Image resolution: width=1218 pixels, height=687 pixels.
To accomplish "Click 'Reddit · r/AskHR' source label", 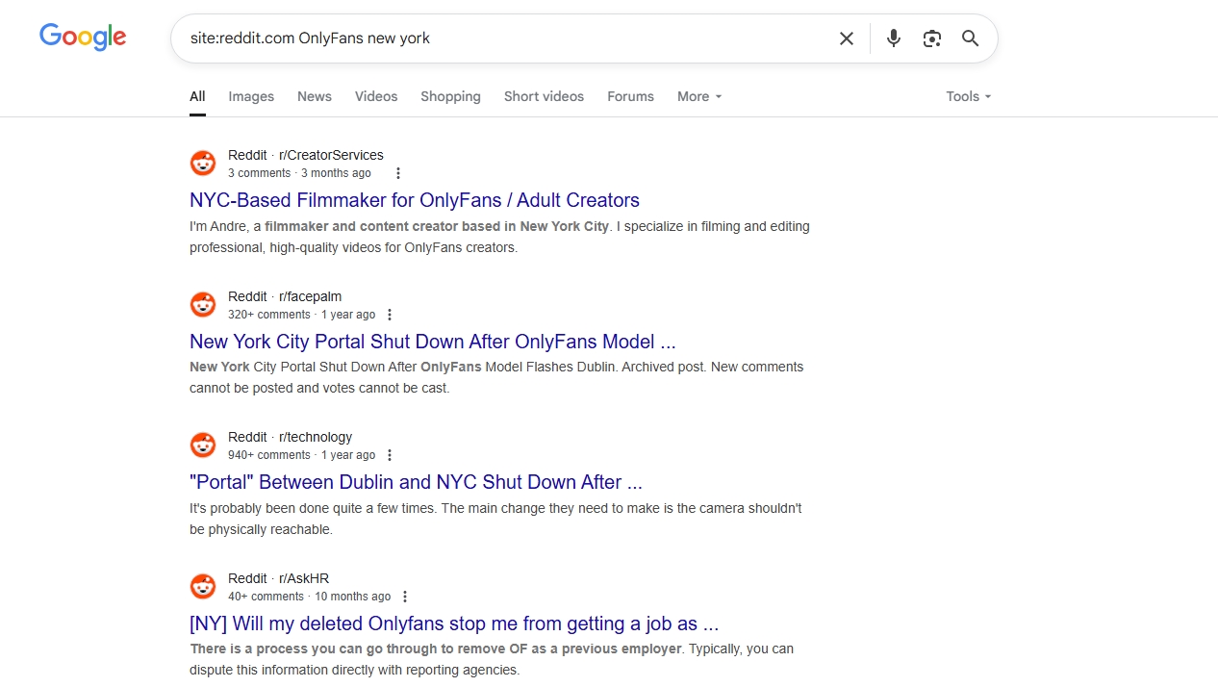I will (279, 578).
